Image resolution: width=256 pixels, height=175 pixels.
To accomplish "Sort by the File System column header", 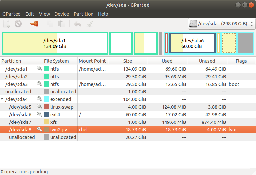I will (56, 61).
